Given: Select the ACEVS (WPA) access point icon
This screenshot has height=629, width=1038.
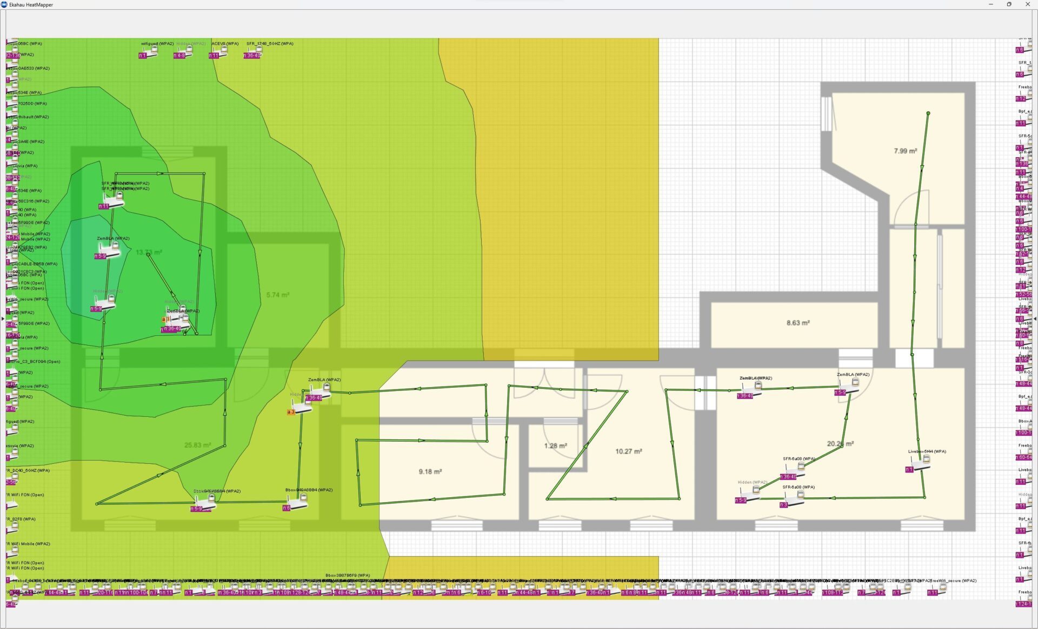Looking at the screenshot, I should click(218, 52).
